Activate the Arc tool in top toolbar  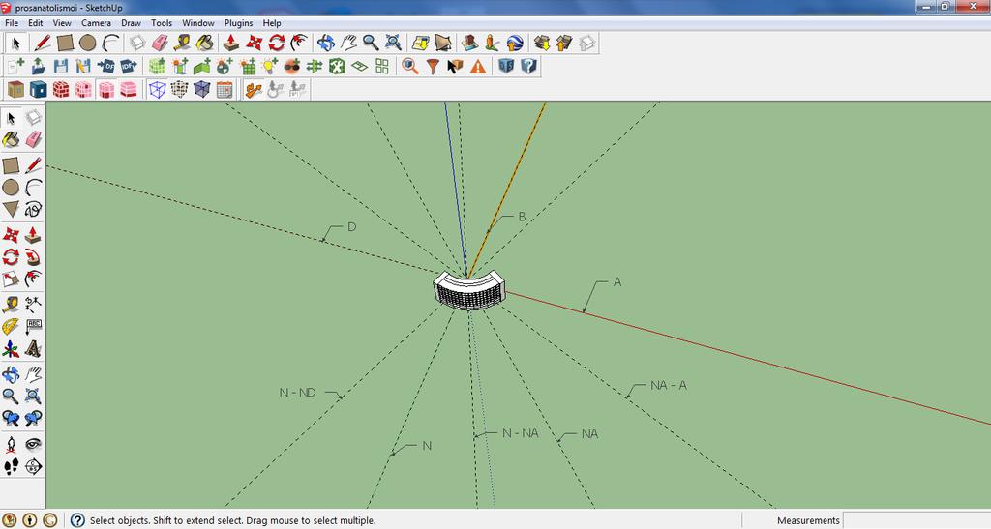pyautogui.click(x=110, y=43)
